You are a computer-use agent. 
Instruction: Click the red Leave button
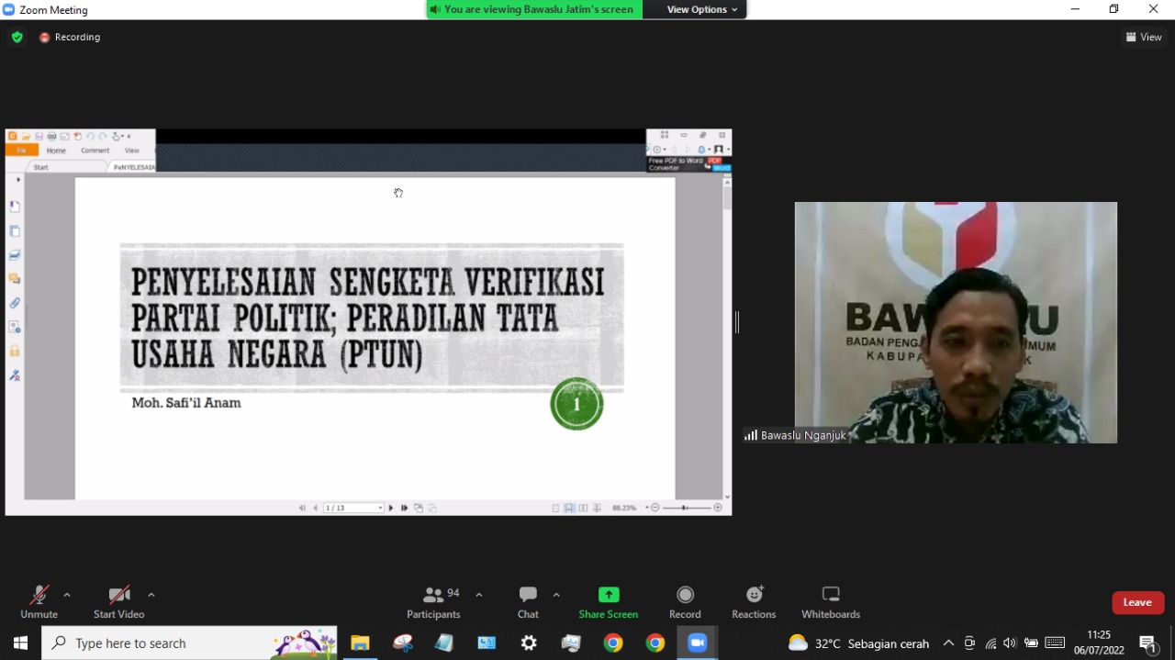1137,602
